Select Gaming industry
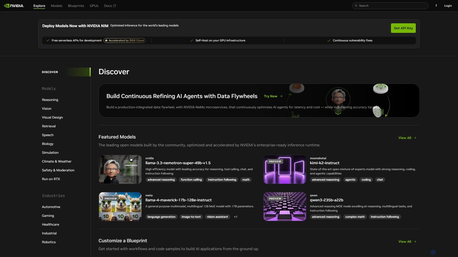This screenshot has width=458, height=257. [x=48, y=216]
